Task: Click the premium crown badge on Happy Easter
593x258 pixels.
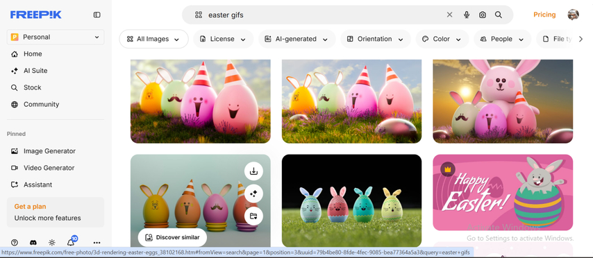Action: coord(448,169)
